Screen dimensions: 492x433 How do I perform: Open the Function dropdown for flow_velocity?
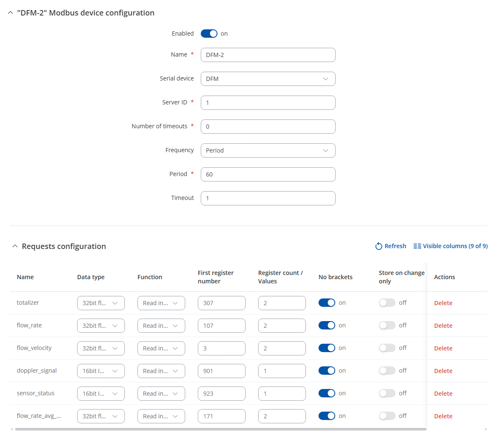coord(161,348)
